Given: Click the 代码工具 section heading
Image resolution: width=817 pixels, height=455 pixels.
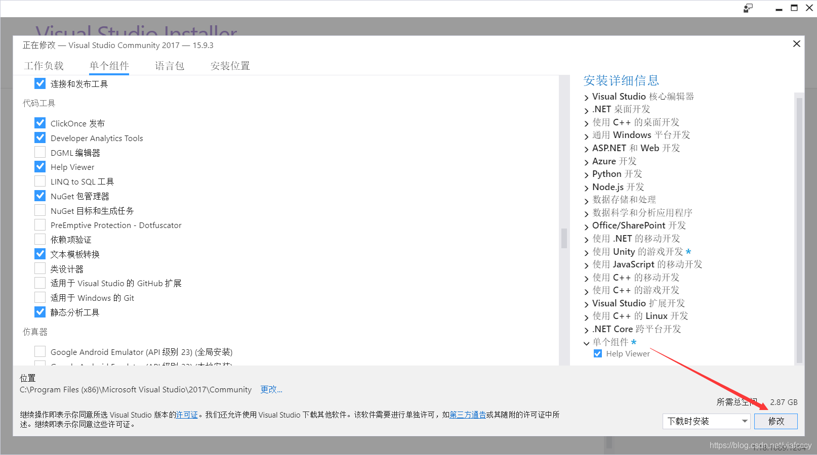Looking at the screenshot, I should point(39,103).
